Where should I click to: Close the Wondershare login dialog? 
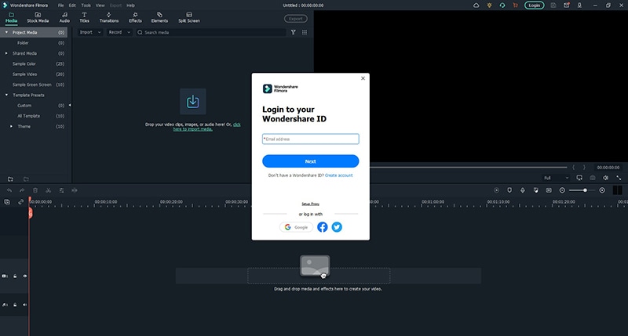pos(363,78)
